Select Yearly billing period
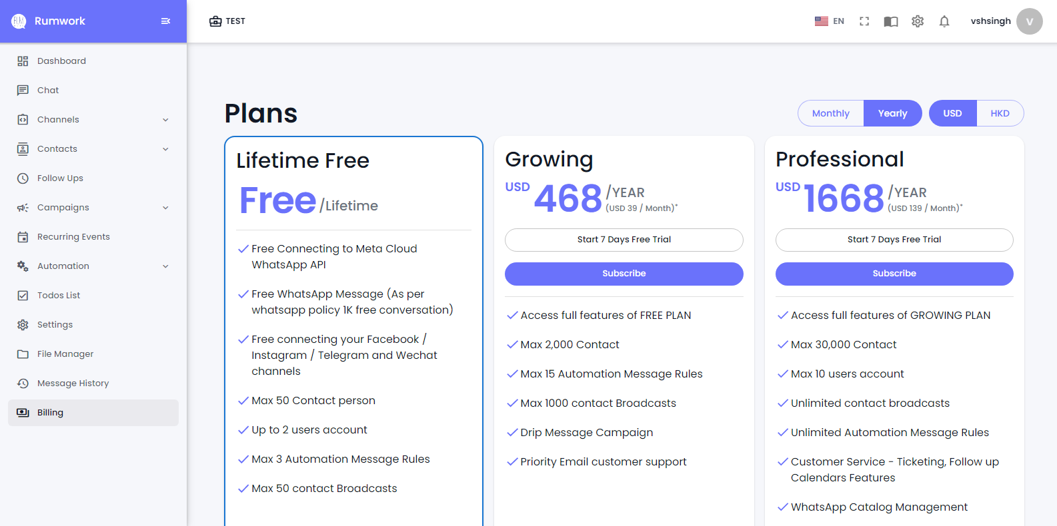 click(x=892, y=113)
